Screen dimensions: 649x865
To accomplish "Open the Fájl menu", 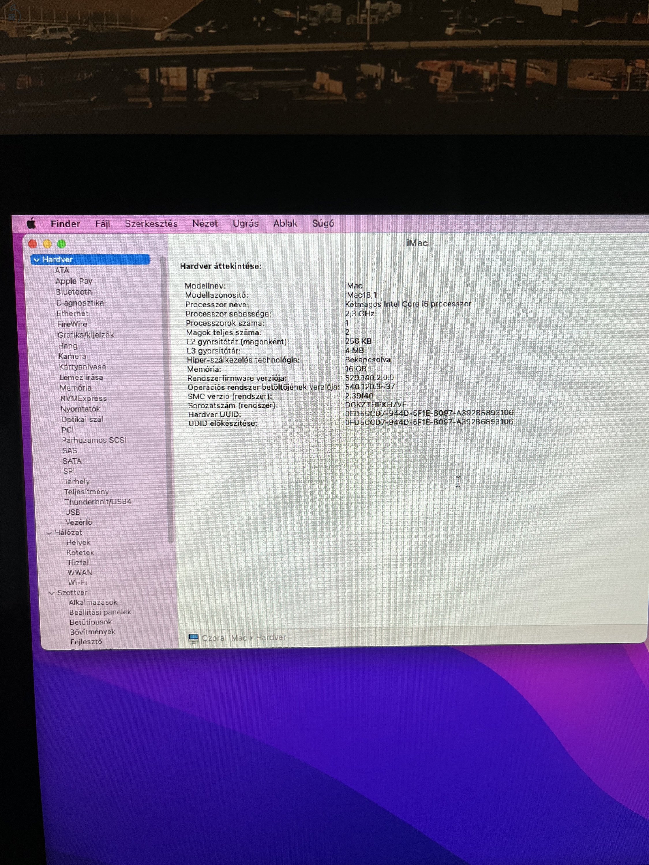I will (x=103, y=224).
